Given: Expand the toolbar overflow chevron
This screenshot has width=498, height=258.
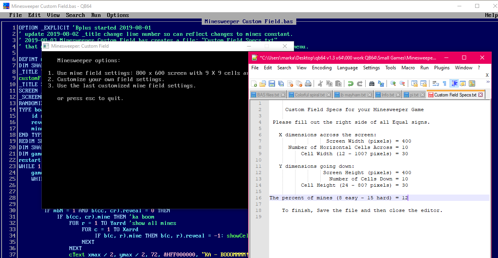Looking at the screenshot, I should (x=488, y=82).
